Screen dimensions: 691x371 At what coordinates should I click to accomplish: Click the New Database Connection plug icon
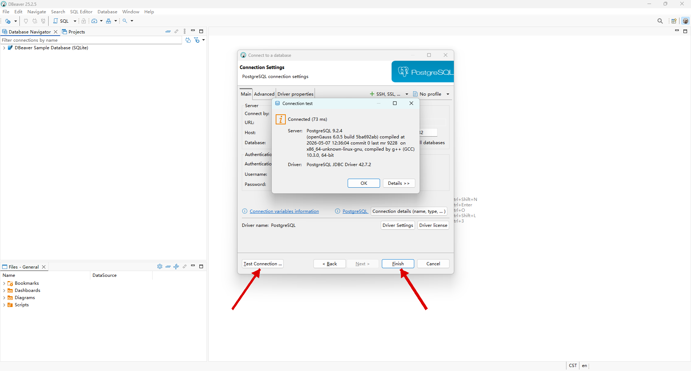click(8, 21)
